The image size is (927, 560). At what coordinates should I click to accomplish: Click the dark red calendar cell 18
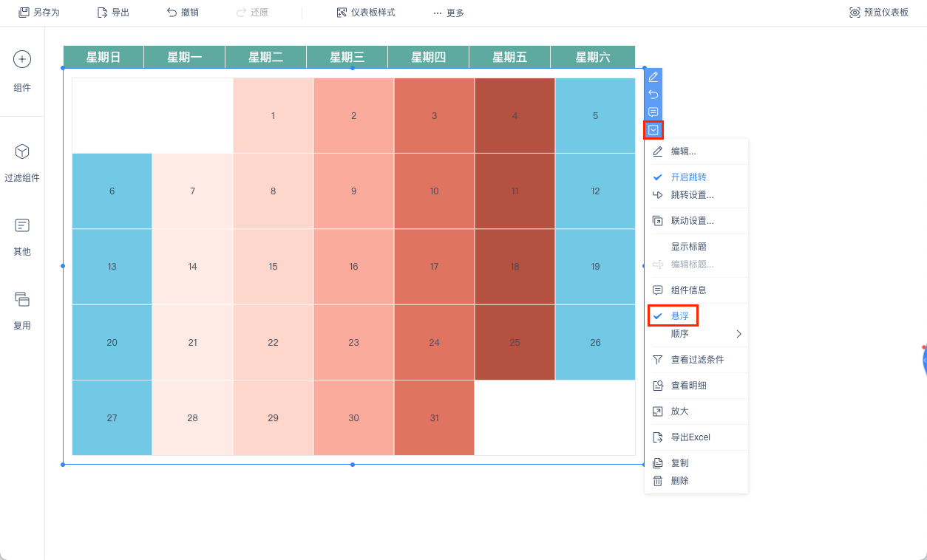[x=515, y=267]
